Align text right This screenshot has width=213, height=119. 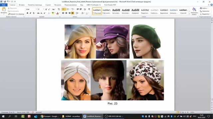point(70,13)
